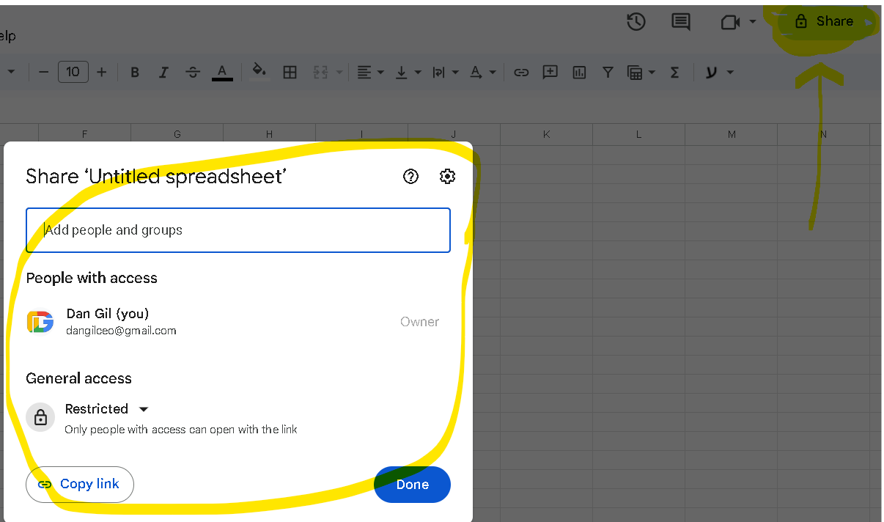Open version history clock icon

tap(636, 22)
